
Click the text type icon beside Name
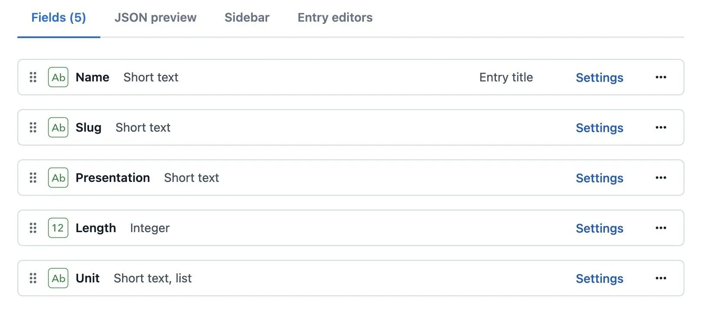coord(58,77)
